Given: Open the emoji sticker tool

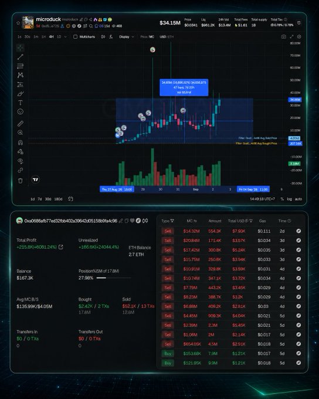Looking at the screenshot, I should (21, 111).
